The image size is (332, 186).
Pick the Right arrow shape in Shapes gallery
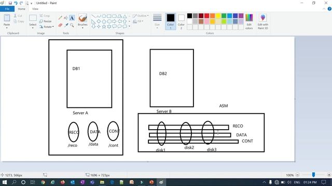(114, 21)
